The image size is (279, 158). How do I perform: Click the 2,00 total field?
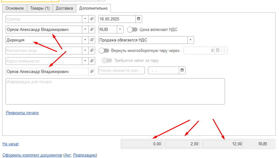pyautogui.click(x=182, y=144)
